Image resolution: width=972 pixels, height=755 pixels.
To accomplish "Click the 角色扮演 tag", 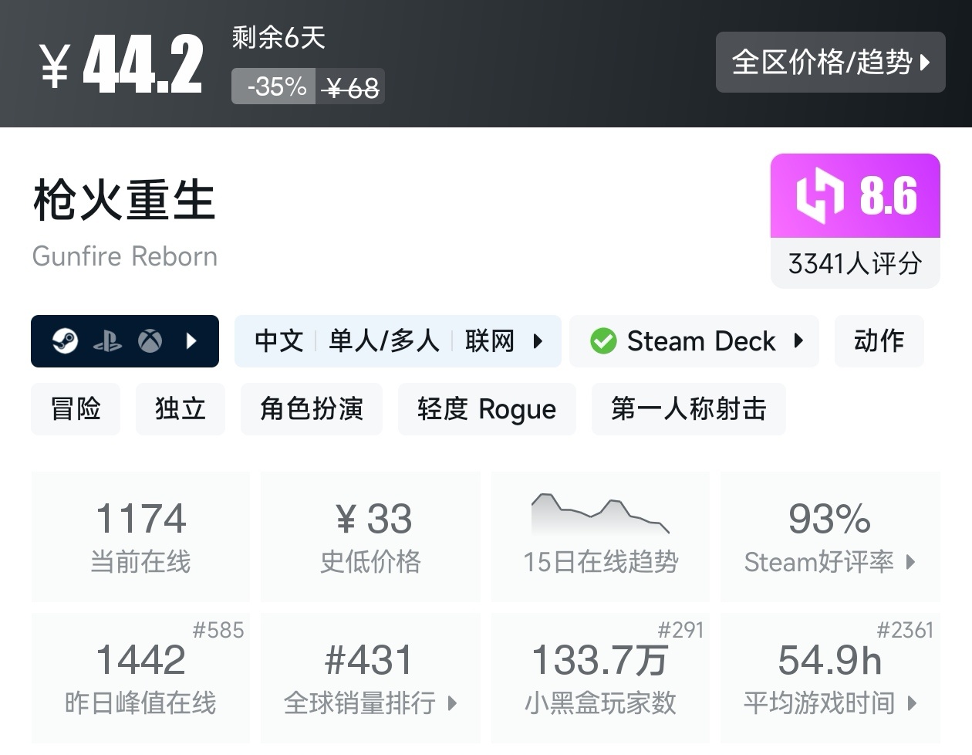I will pyautogui.click(x=311, y=409).
